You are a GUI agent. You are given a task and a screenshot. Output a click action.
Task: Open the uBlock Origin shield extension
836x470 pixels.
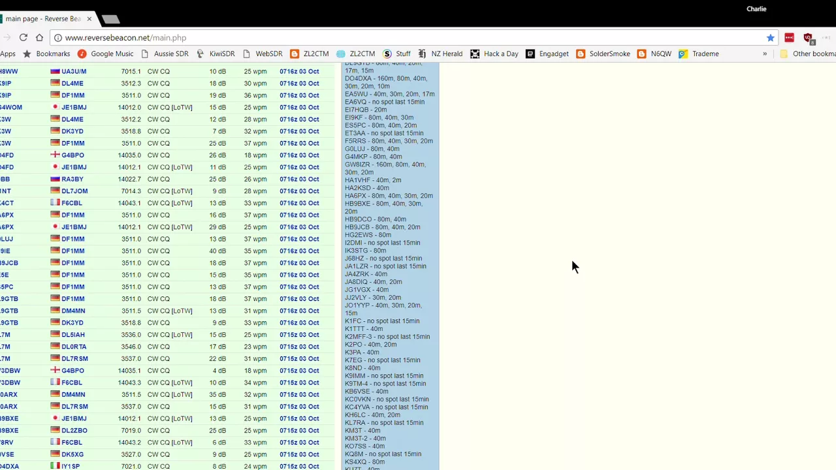pos(809,38)
